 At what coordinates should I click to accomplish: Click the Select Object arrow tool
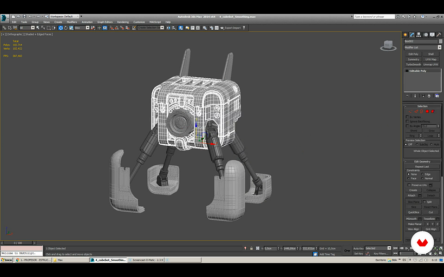click(38, 28)
